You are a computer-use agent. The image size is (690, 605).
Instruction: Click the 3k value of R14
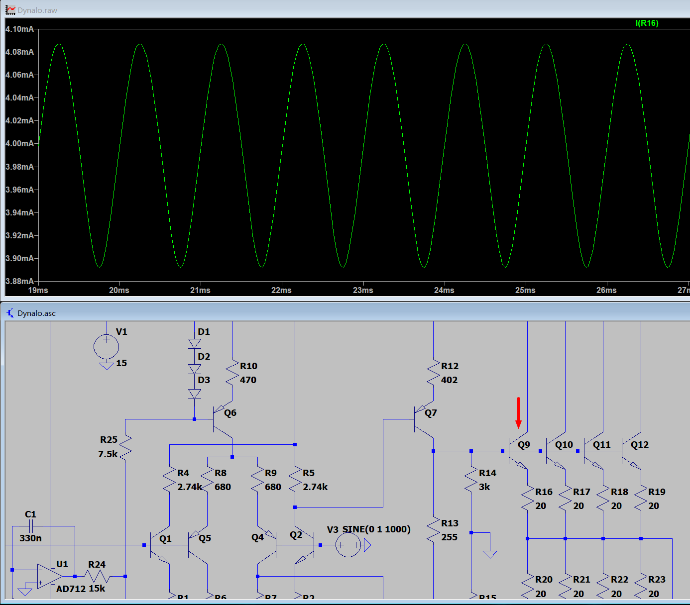pos(484,487)
